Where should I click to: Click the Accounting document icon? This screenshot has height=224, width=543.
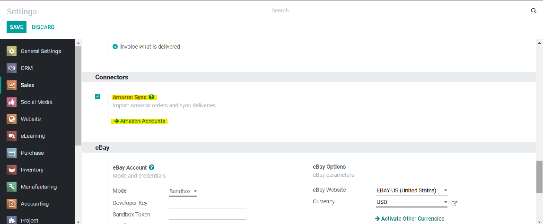[x=11, y=204]
